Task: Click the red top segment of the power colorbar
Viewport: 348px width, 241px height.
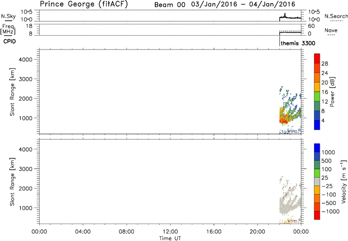Action: (317, 58)
